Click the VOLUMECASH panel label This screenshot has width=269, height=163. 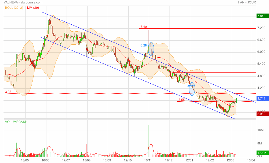[16, 122]
